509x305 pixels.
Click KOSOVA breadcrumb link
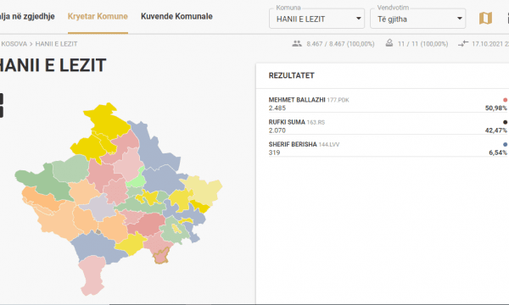point(14,44)
